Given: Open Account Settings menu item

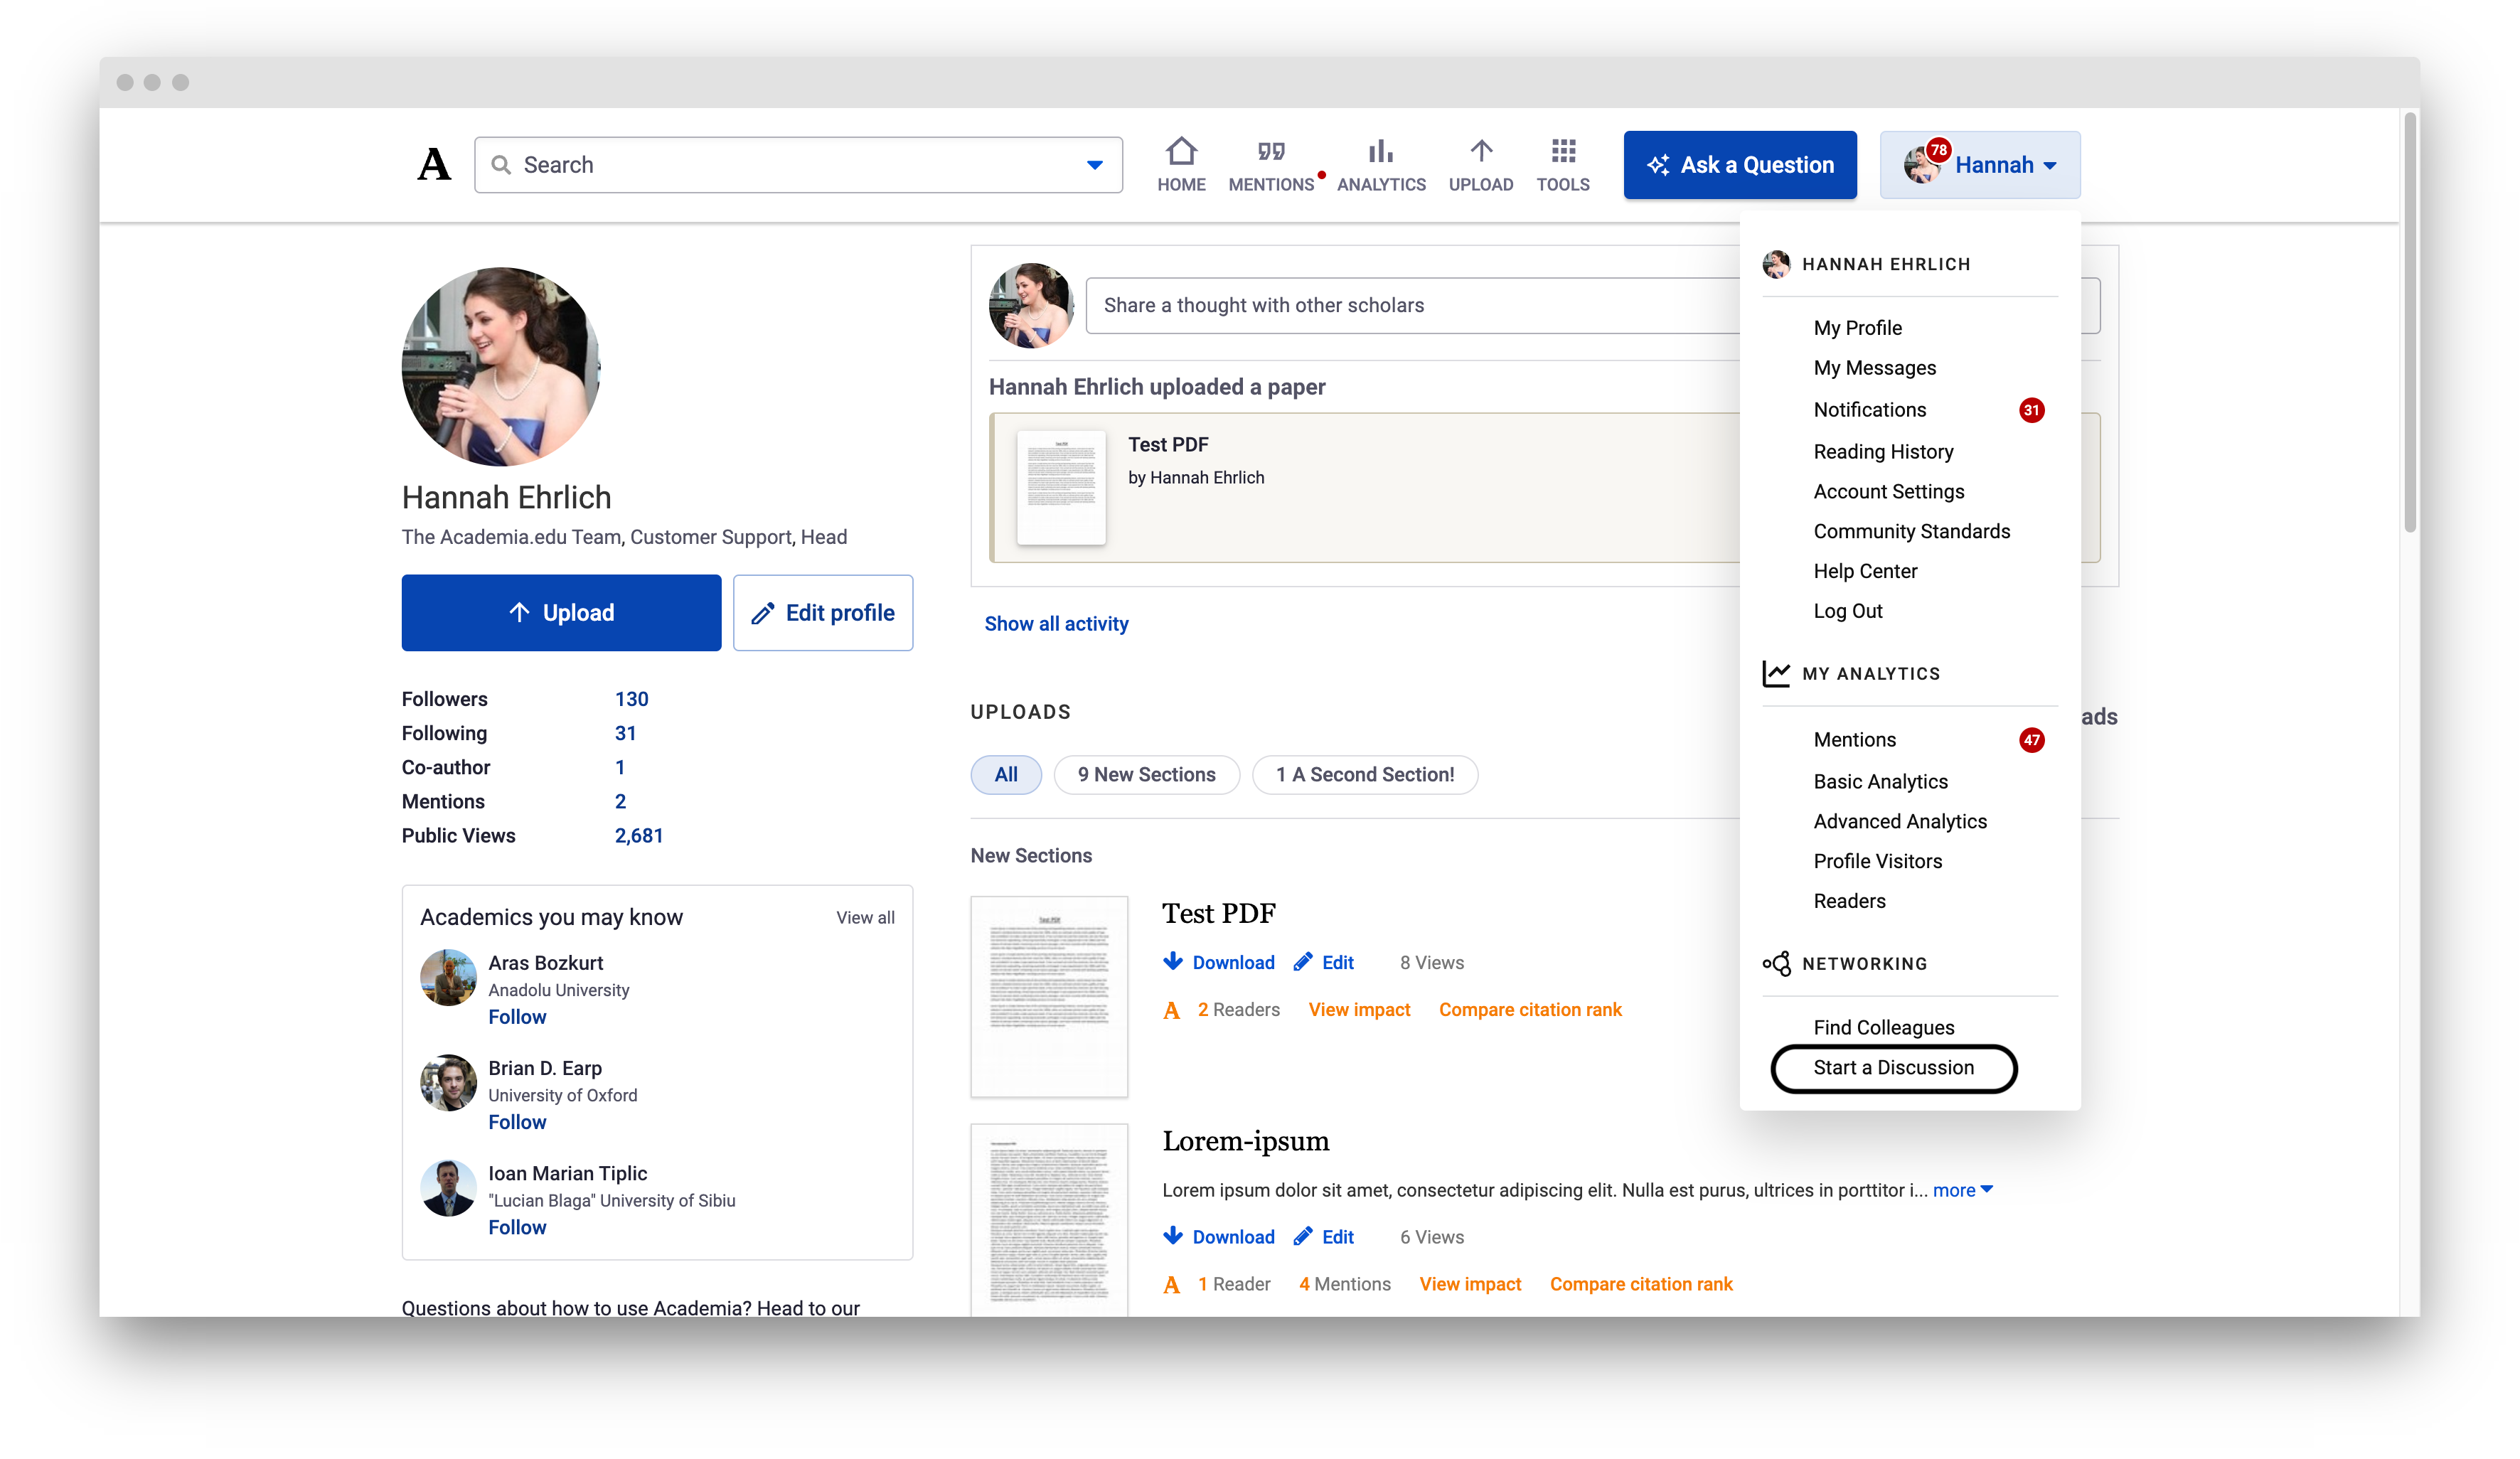Looking at the screenshot, I should click(1889, 492).
